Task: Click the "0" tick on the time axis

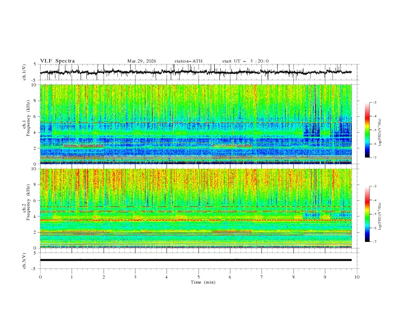Action: click(40, 277)
